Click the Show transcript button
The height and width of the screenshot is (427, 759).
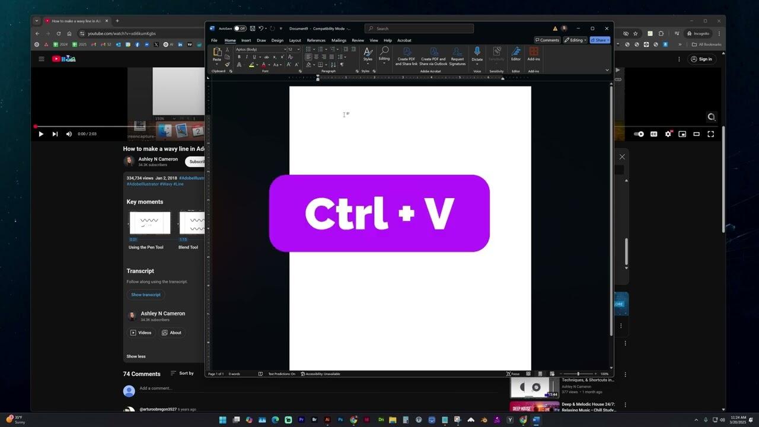(146, 295)
